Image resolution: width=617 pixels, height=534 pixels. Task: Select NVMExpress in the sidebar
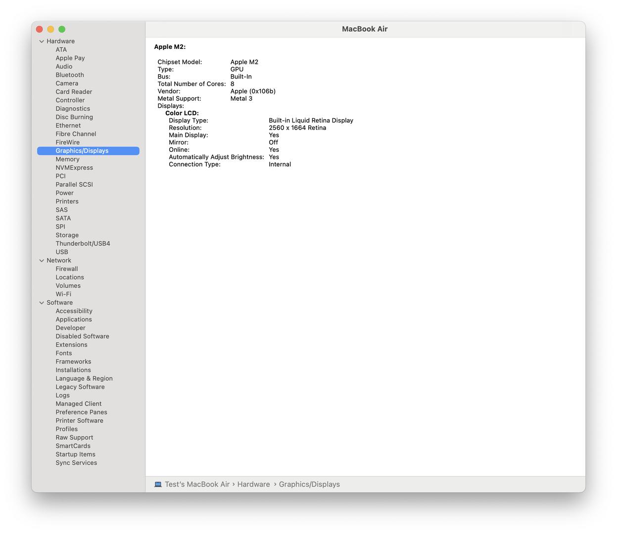(x=74, y=168)
